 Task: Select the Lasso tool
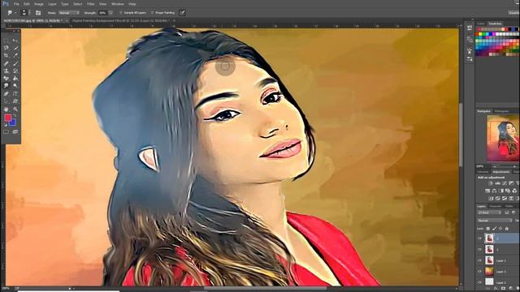[6, 48]
